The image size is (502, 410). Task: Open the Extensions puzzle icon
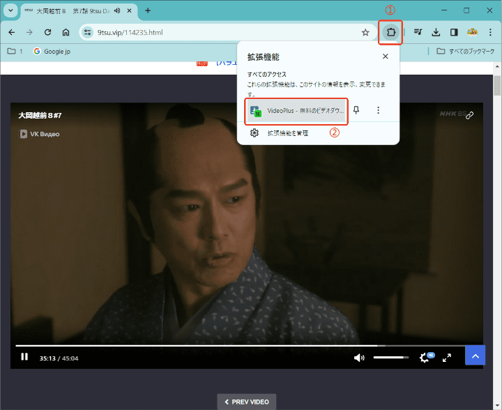coord(390,32)
